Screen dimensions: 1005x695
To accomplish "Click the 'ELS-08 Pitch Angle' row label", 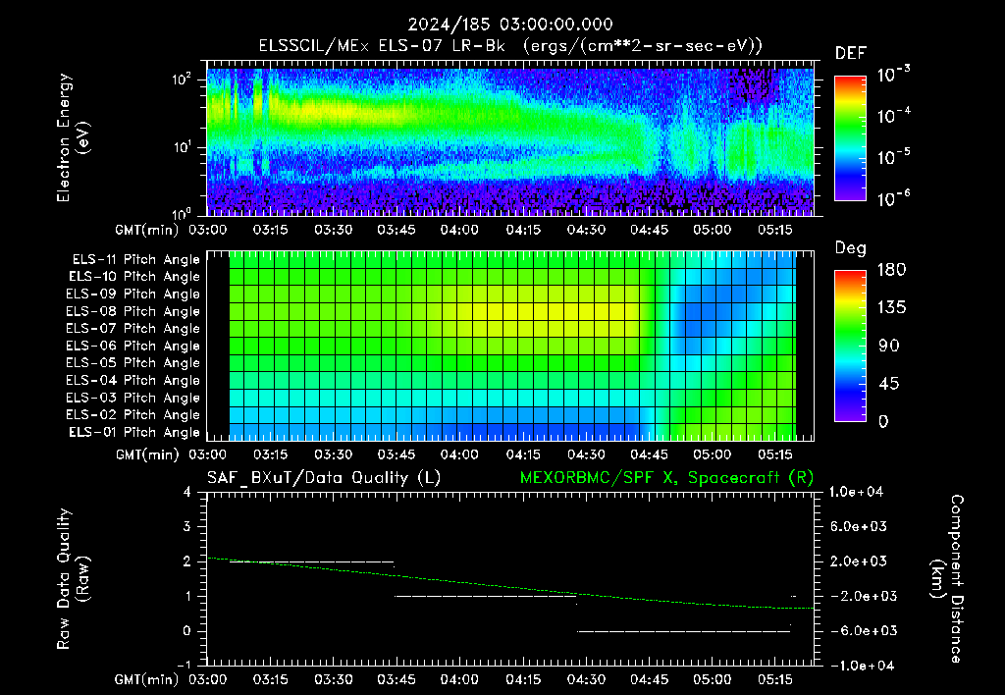I will coord(132,311).
